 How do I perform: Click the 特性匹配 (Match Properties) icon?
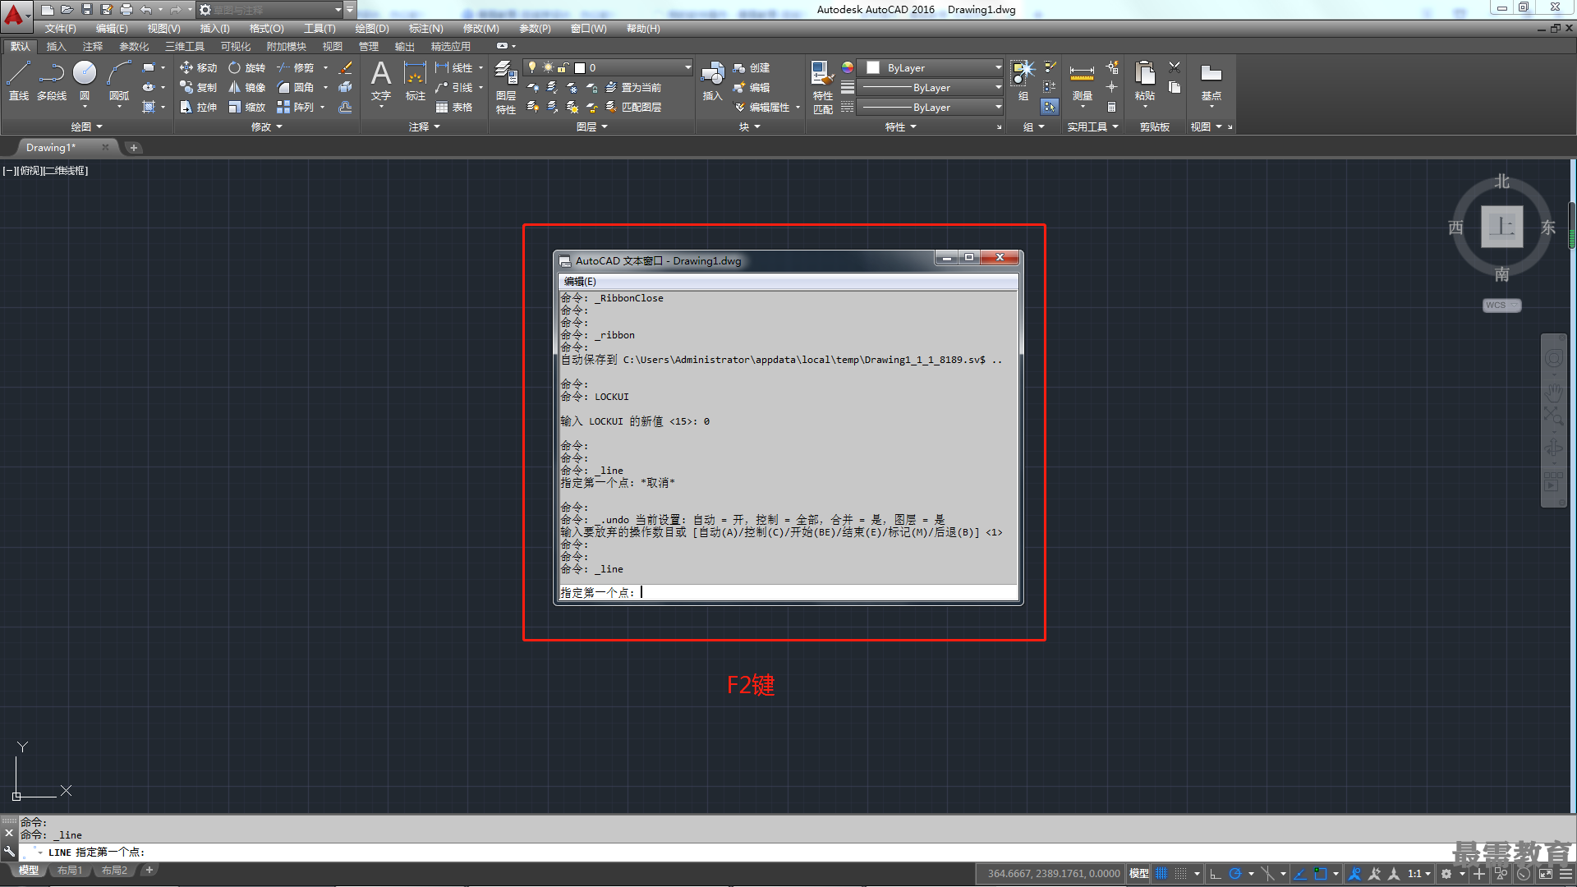pyautogui.click(x=822, y=87)
